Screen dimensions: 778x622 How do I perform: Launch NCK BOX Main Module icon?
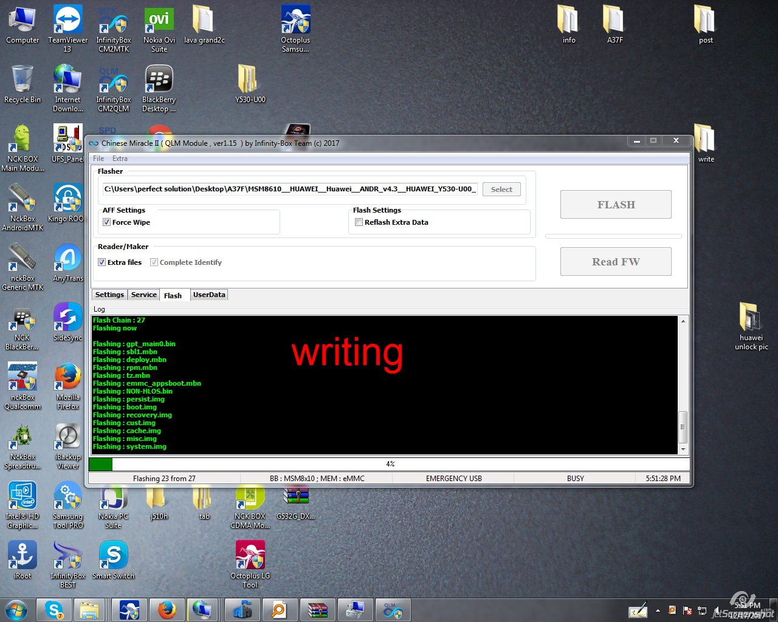[22, 148]
